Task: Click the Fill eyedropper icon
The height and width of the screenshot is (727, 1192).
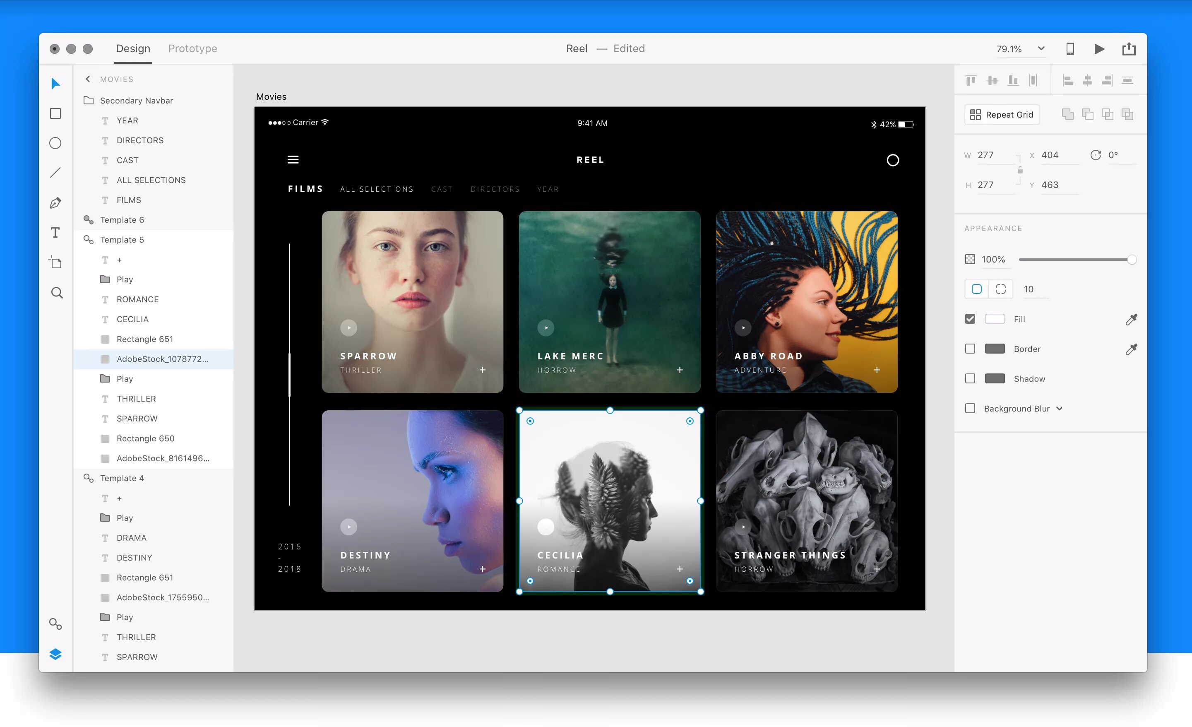Action: coord(1131,320)
